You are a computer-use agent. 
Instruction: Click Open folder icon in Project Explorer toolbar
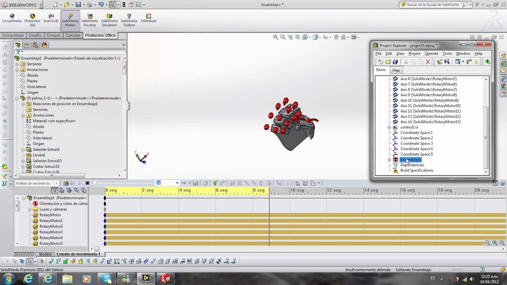388,62
